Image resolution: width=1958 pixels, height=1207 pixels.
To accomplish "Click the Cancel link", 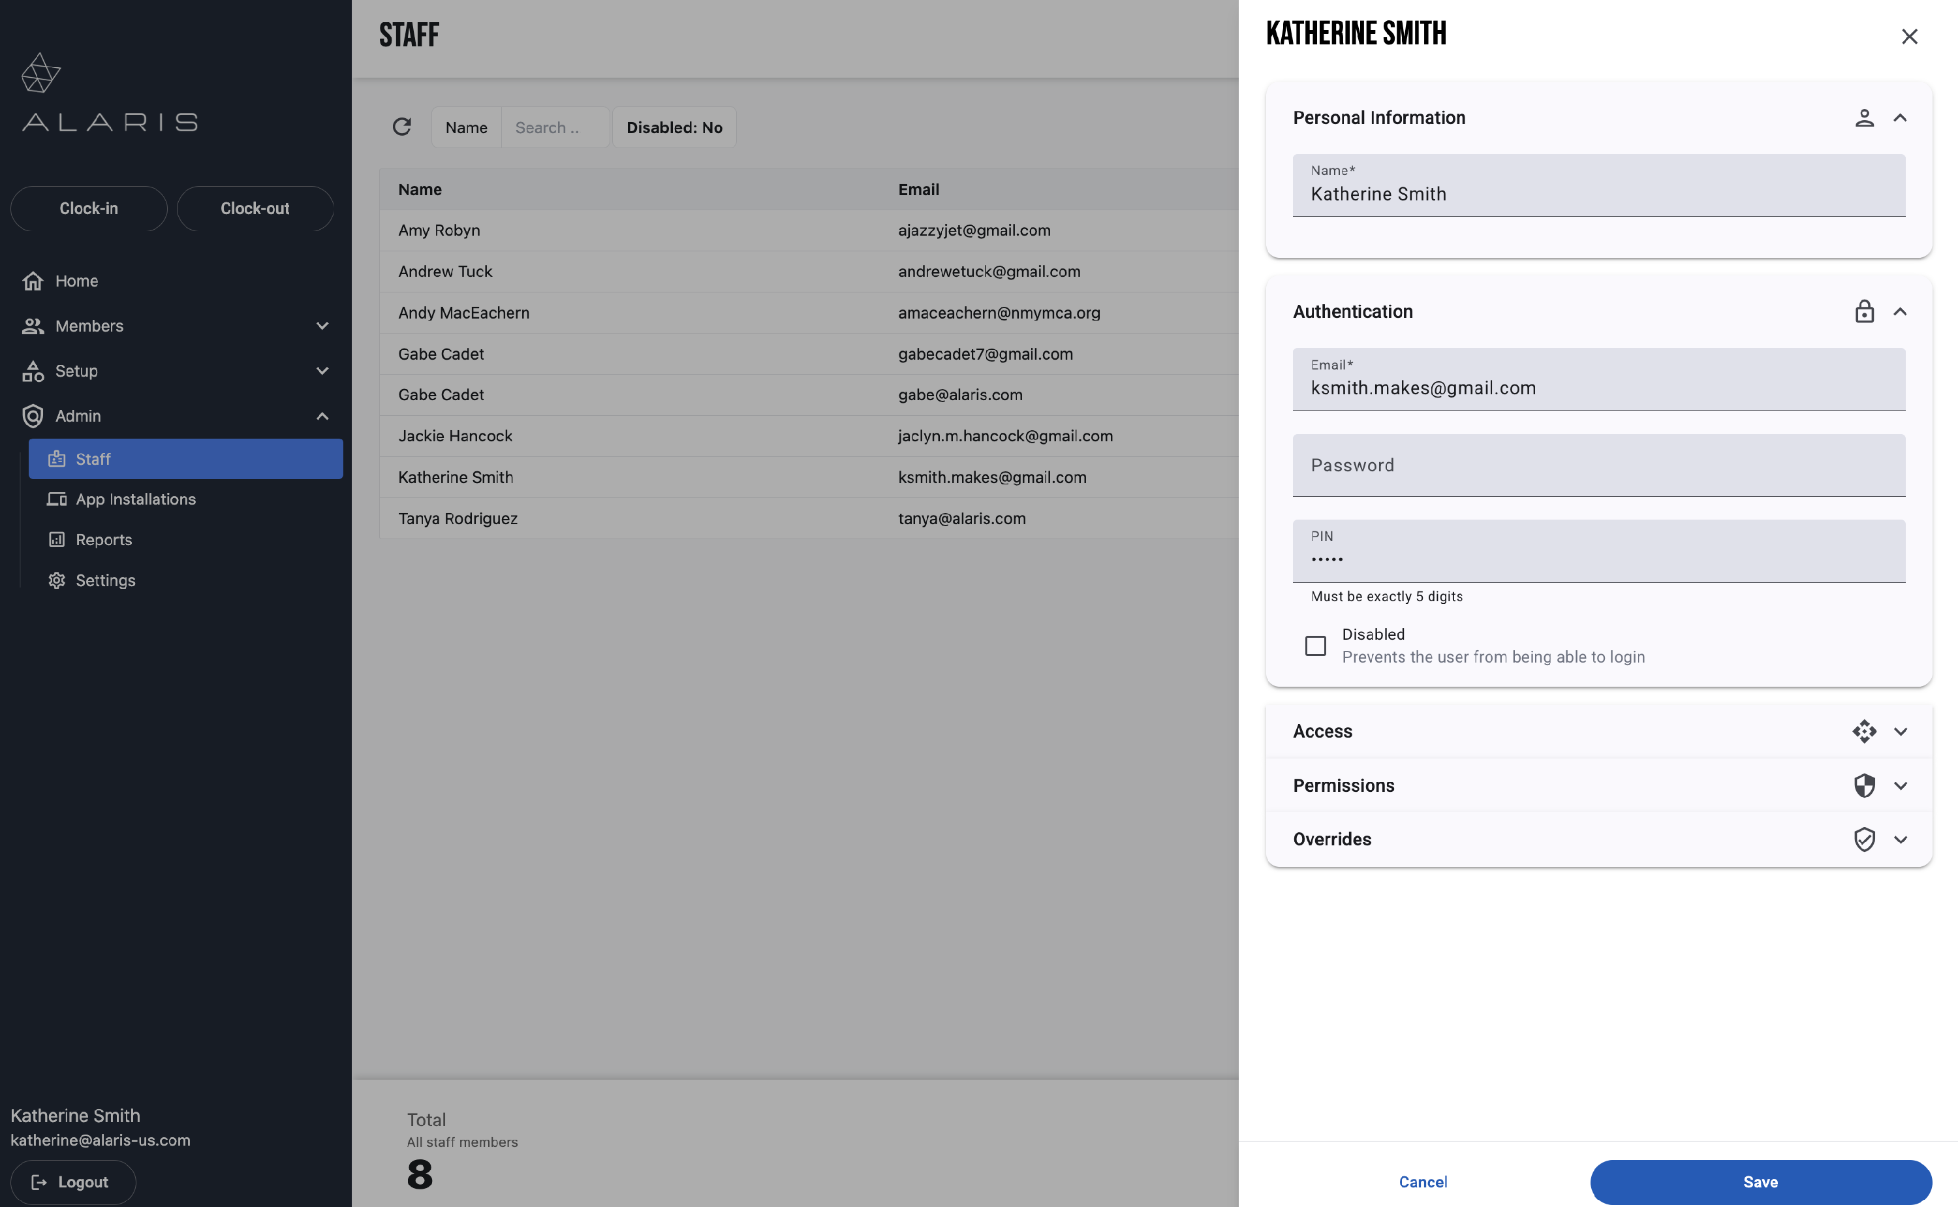I will point(1423,1182).
